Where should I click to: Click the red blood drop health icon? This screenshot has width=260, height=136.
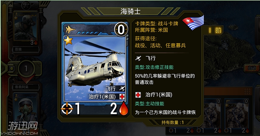pyautogui.click(x=124, y=108)
